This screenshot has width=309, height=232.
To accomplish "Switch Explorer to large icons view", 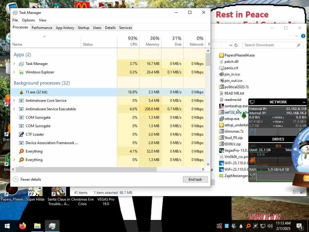I will (x=302, y=192).
